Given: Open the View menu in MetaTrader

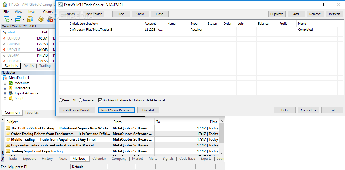Looking at the screenshot, I should coord(18,12).
